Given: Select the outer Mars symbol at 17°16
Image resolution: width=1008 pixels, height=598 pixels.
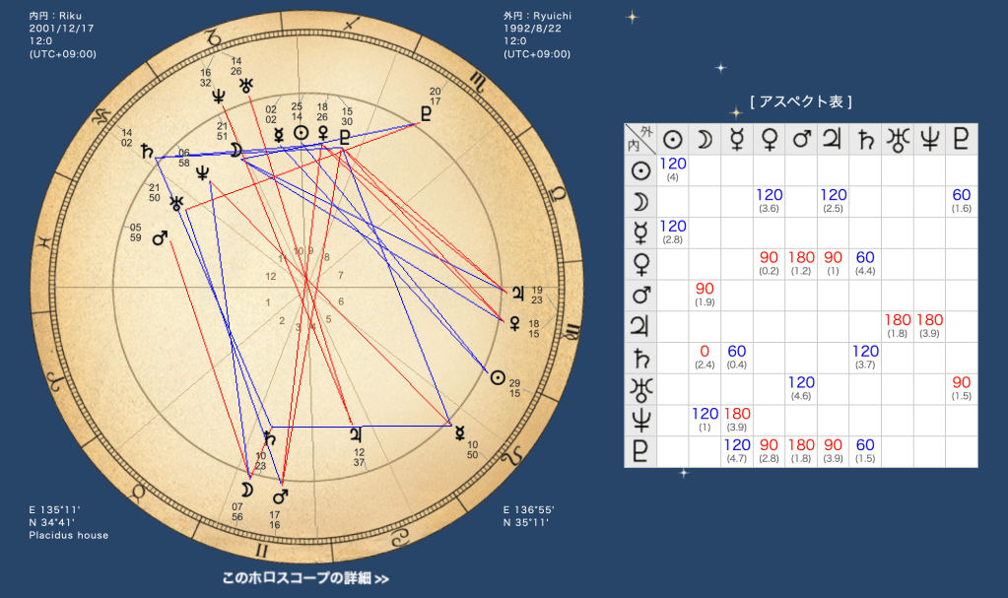Looking at the screenshot, I should tap(279, 496).
